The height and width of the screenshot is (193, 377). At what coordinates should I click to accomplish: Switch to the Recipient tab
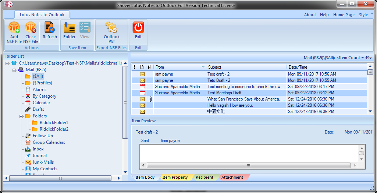204,178
